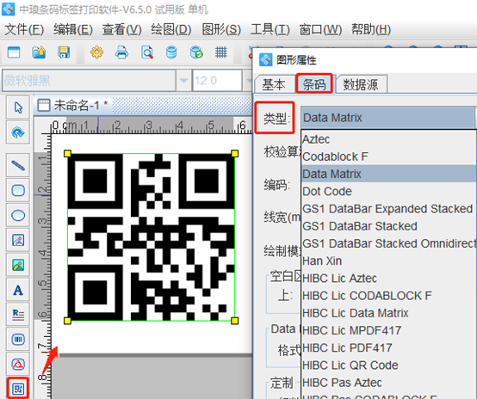
Task: Select the text tool letter A
Action: 18,290
